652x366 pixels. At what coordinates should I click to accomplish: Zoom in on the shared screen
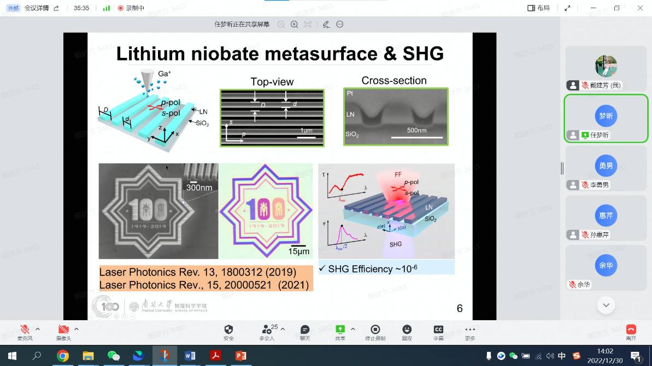pyautogui.click(x=294, y=25)
